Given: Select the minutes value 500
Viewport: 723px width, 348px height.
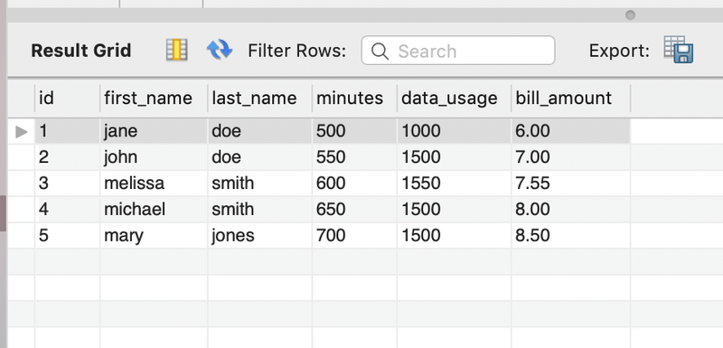Looking at the screenshot, I should click(x=354, y=131).
